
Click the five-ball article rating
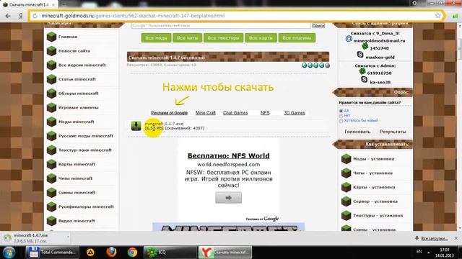315,65
